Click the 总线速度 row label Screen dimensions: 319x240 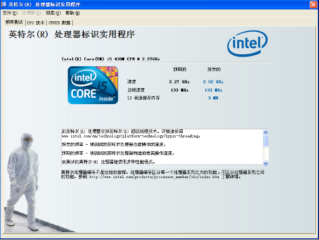click(x=136, y=90)
